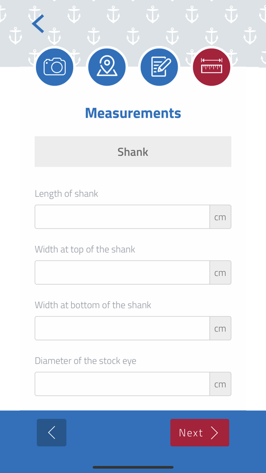Open the camera photo step

55,67
